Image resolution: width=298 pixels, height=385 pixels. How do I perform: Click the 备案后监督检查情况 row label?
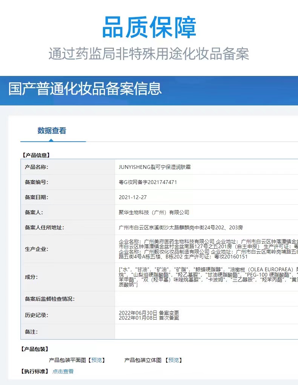tap(49, 299)
